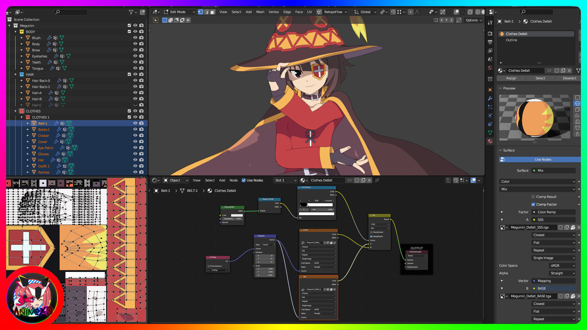
Task: Select Outline material slot
Action: tap(511, 40)
